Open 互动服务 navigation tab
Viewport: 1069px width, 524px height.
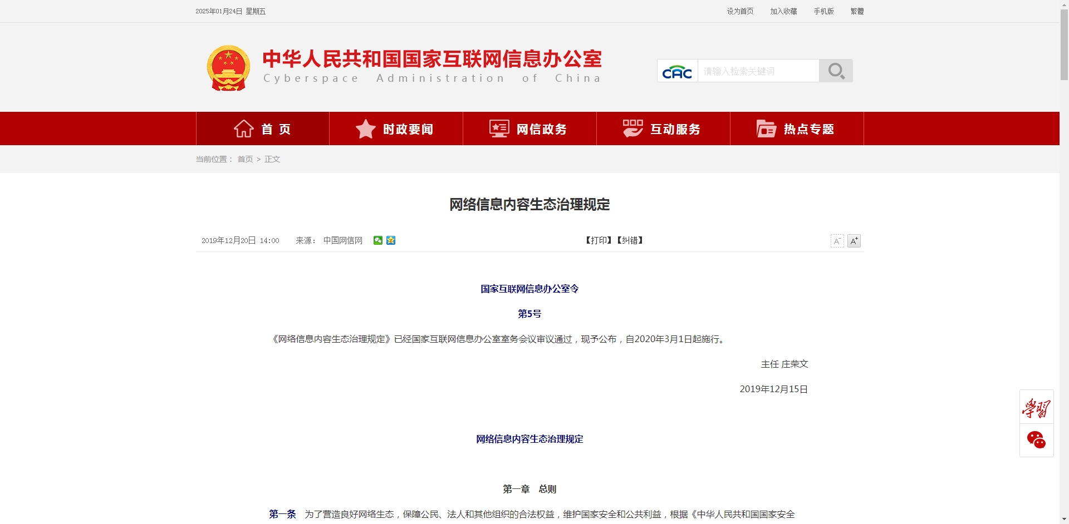coord(663,128)
